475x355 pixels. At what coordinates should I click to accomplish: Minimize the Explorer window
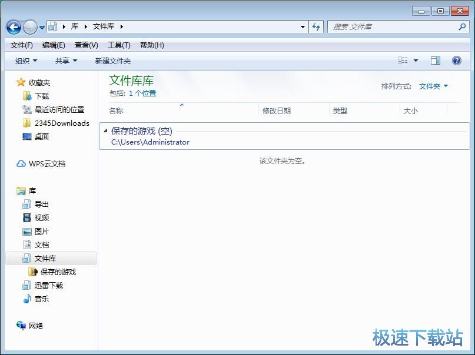click(421, 11)
